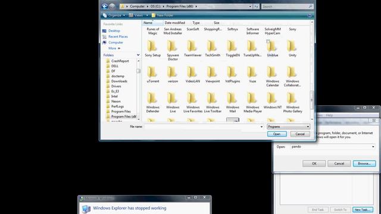The image size is (381, 214).
Task: Open the Run dialog Open combo dropdown
Action: (373, 147)
